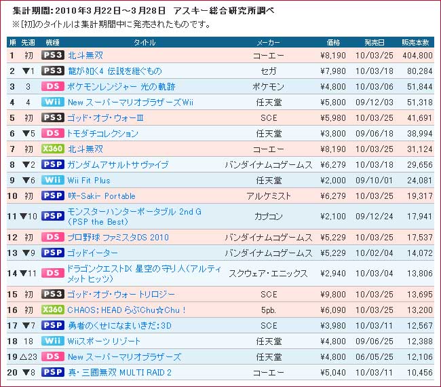Click the PS3 badge beside ゴッド・オブ・ウォーIII
Image resolution: width=441 pixels, height=387 pixels.
(53, 117)
